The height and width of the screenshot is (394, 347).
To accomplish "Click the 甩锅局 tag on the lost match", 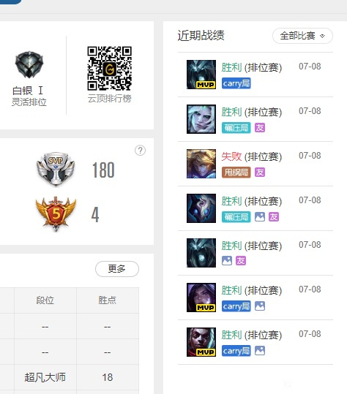I will point(236,173).
